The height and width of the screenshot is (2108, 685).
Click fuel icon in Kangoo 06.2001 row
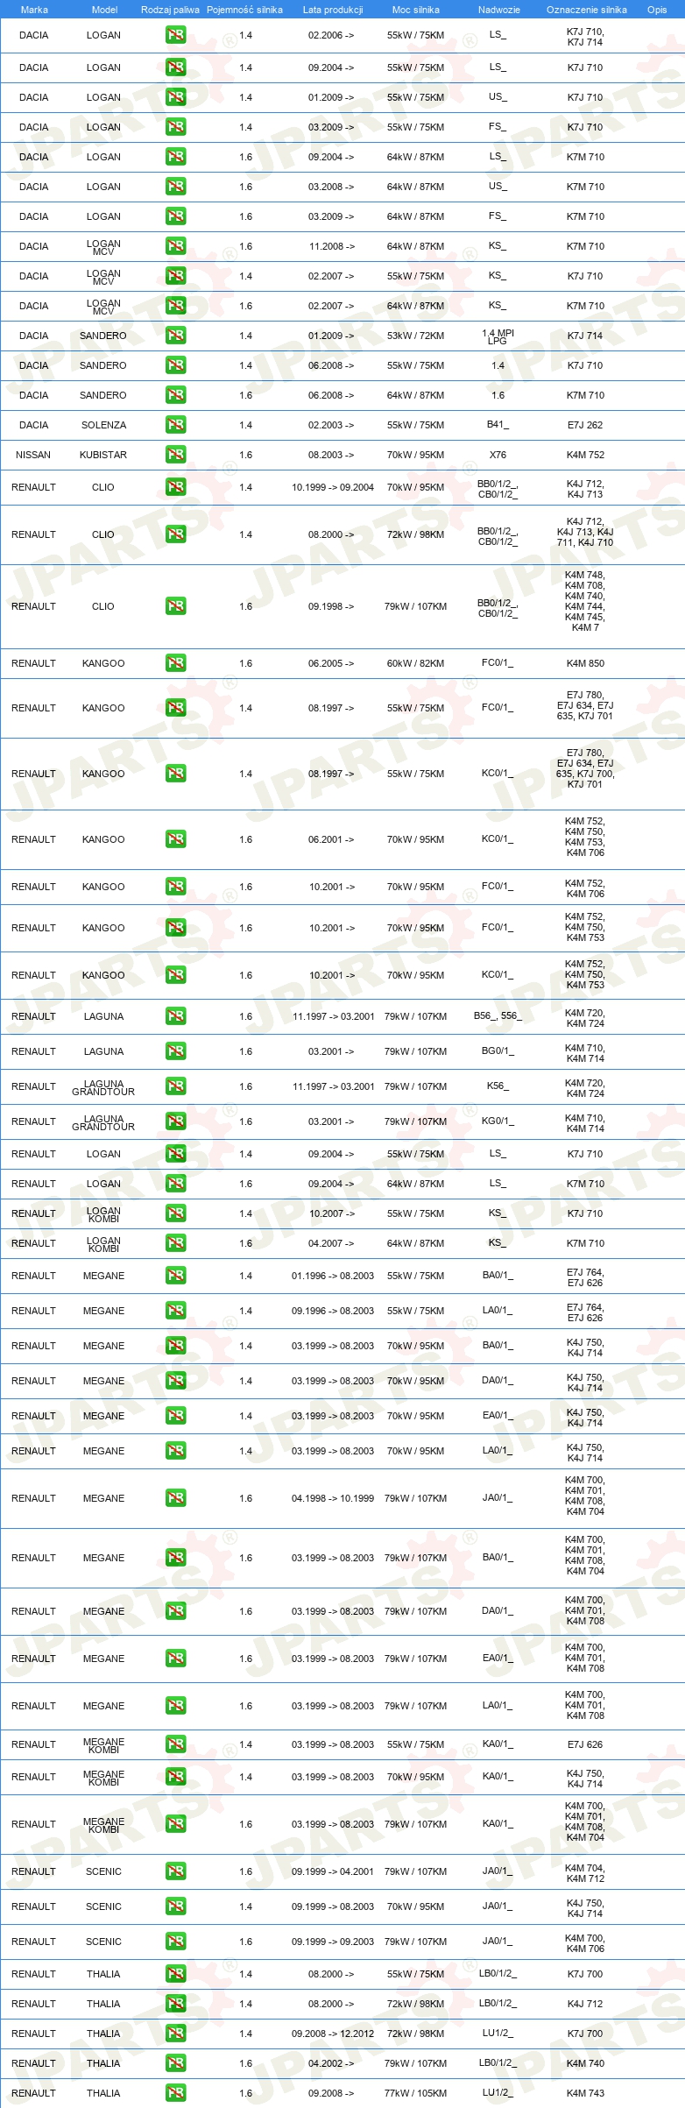(x=175, y=839)
